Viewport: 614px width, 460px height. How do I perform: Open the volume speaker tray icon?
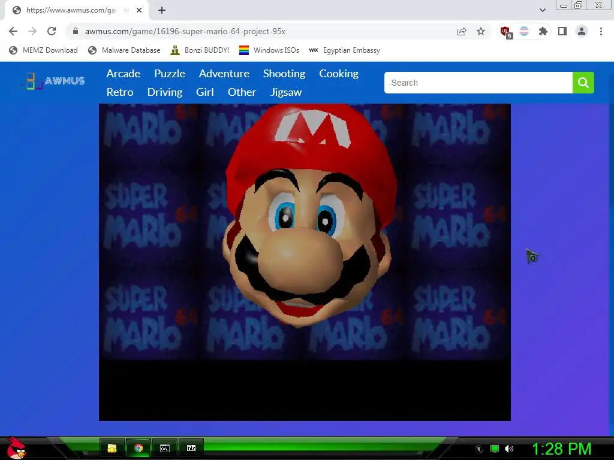509,449
